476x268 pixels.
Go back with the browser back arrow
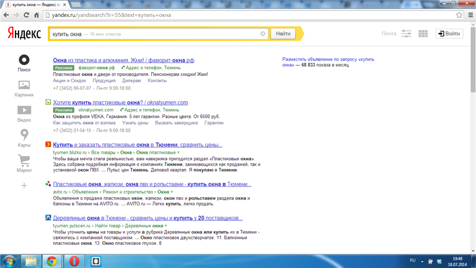click(6, 15)
